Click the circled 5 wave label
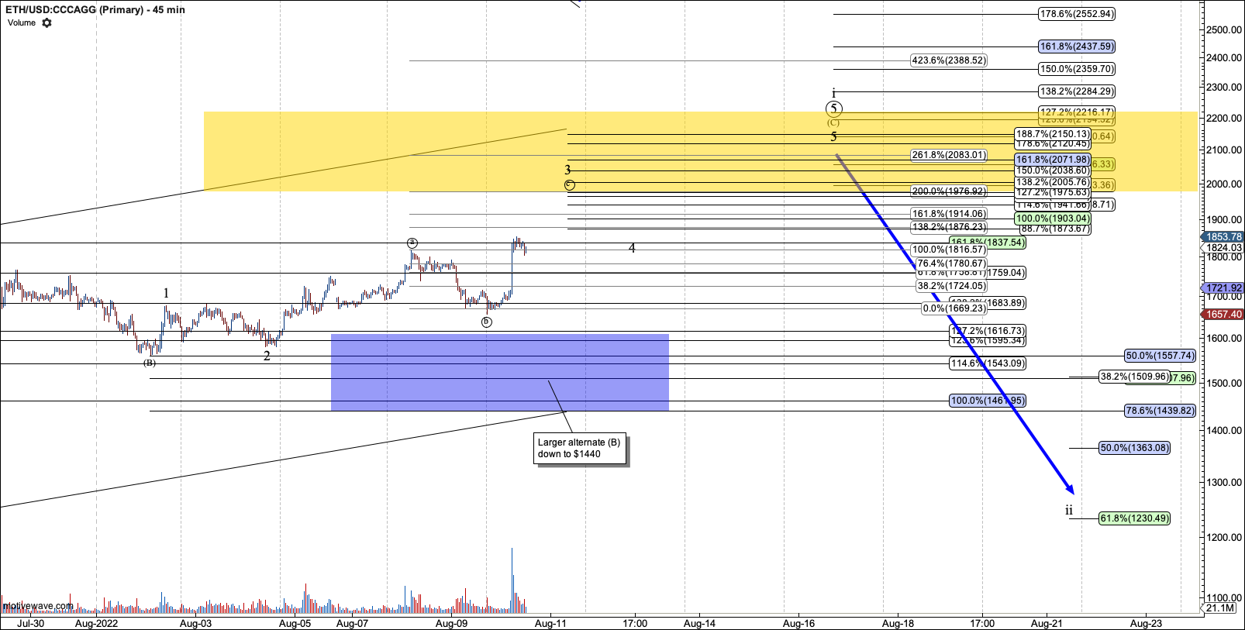 pos(833,109)
